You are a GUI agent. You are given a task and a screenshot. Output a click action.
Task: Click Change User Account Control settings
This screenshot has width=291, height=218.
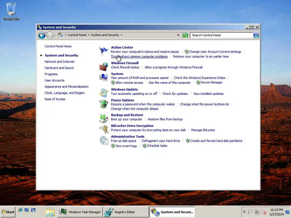(x=215, y=52)
